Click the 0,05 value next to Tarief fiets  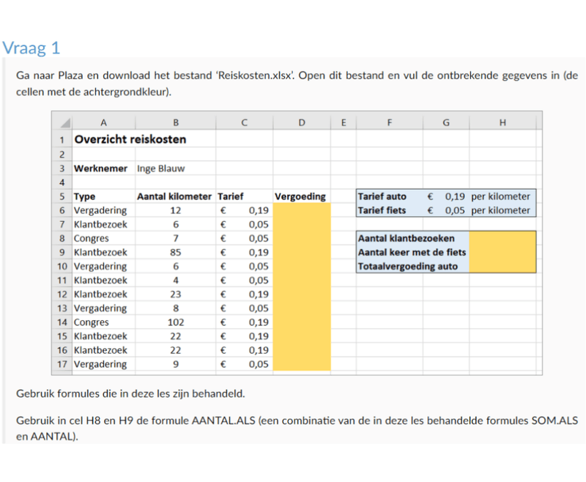point(455,210)
